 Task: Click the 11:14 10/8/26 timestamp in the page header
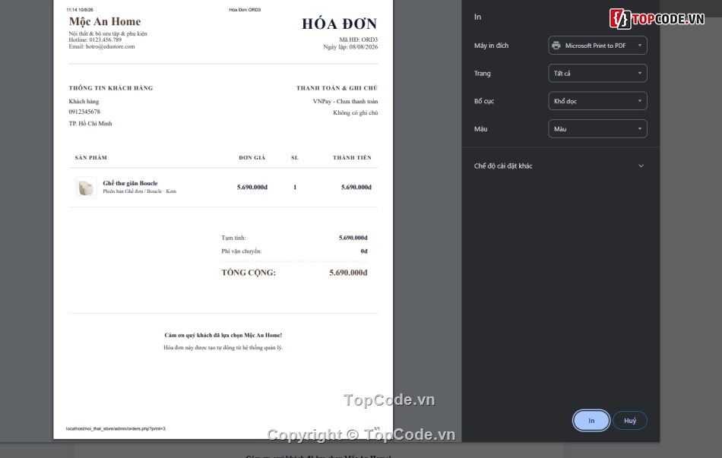click(80, 10)
